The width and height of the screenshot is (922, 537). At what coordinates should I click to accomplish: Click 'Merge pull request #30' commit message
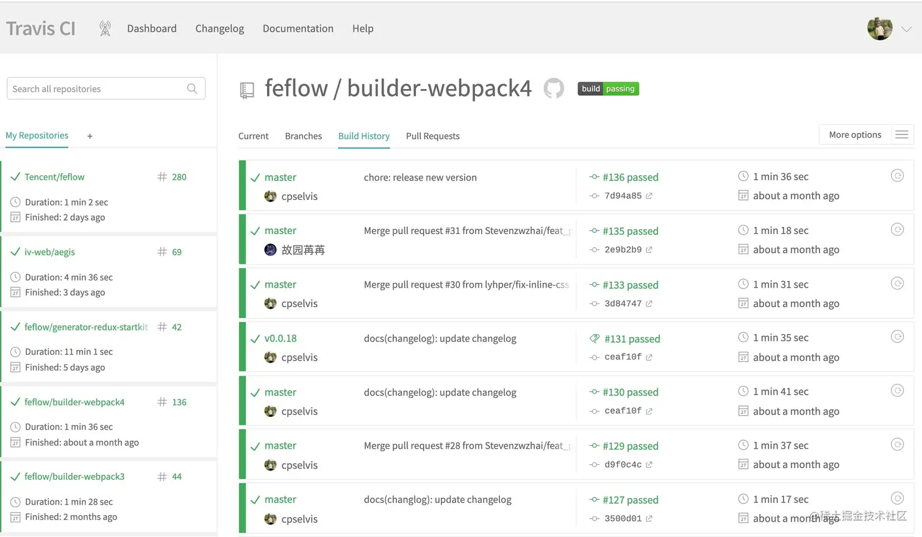point(466,285)
